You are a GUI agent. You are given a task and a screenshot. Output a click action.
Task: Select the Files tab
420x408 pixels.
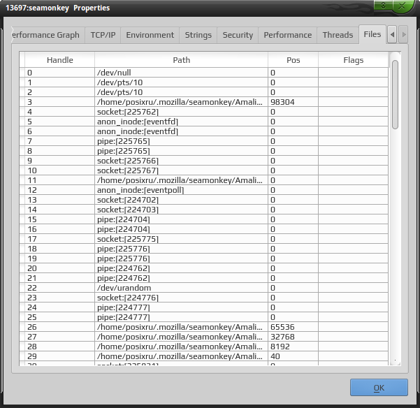pyautogui.click(x=372, y=34)
